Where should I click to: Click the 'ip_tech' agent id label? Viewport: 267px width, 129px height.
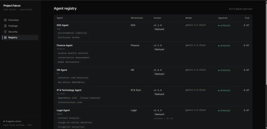(x=61, y=94)
